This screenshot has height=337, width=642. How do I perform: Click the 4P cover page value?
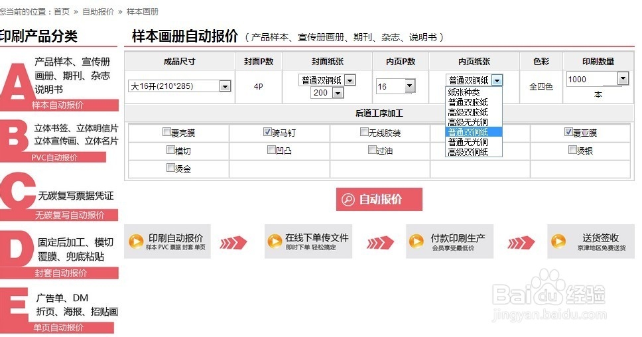pos(259,86)
